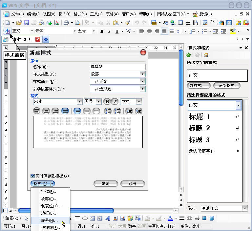Click the numbered list icon in toolbar
This screenshot has height=231, width=252.
point(193,31)
